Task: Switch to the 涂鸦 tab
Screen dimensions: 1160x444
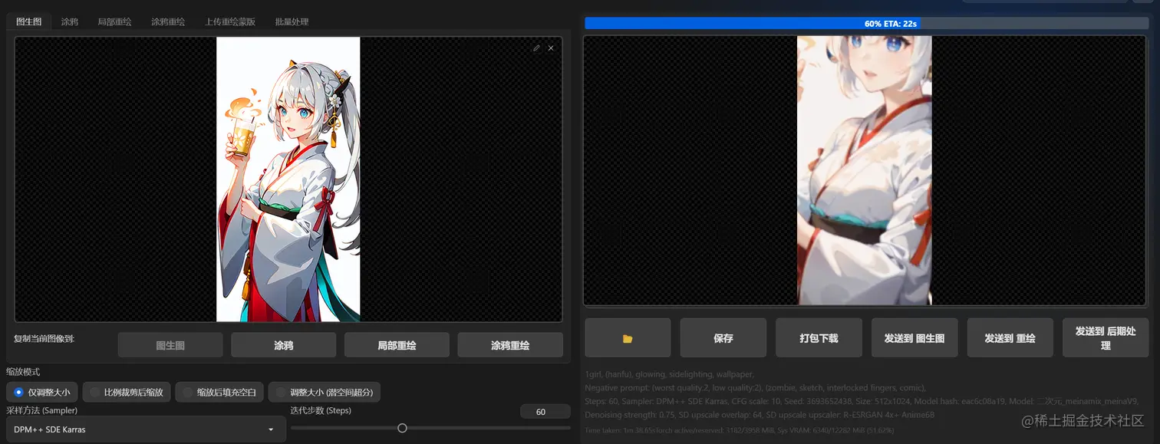Action: 70,21
